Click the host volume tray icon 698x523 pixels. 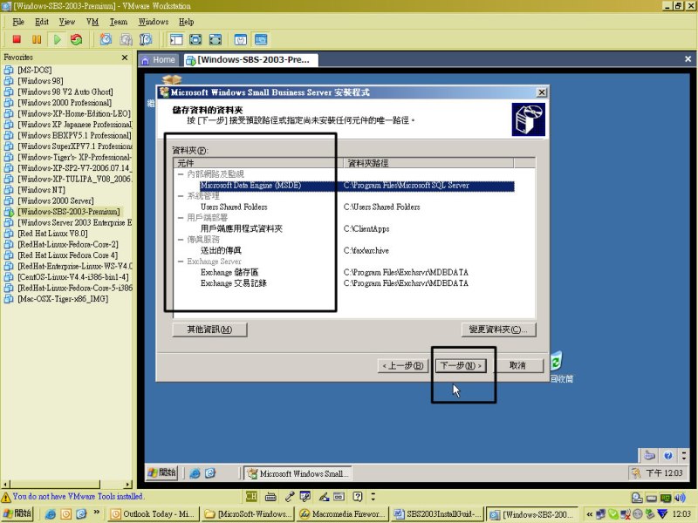coord(680,498)
